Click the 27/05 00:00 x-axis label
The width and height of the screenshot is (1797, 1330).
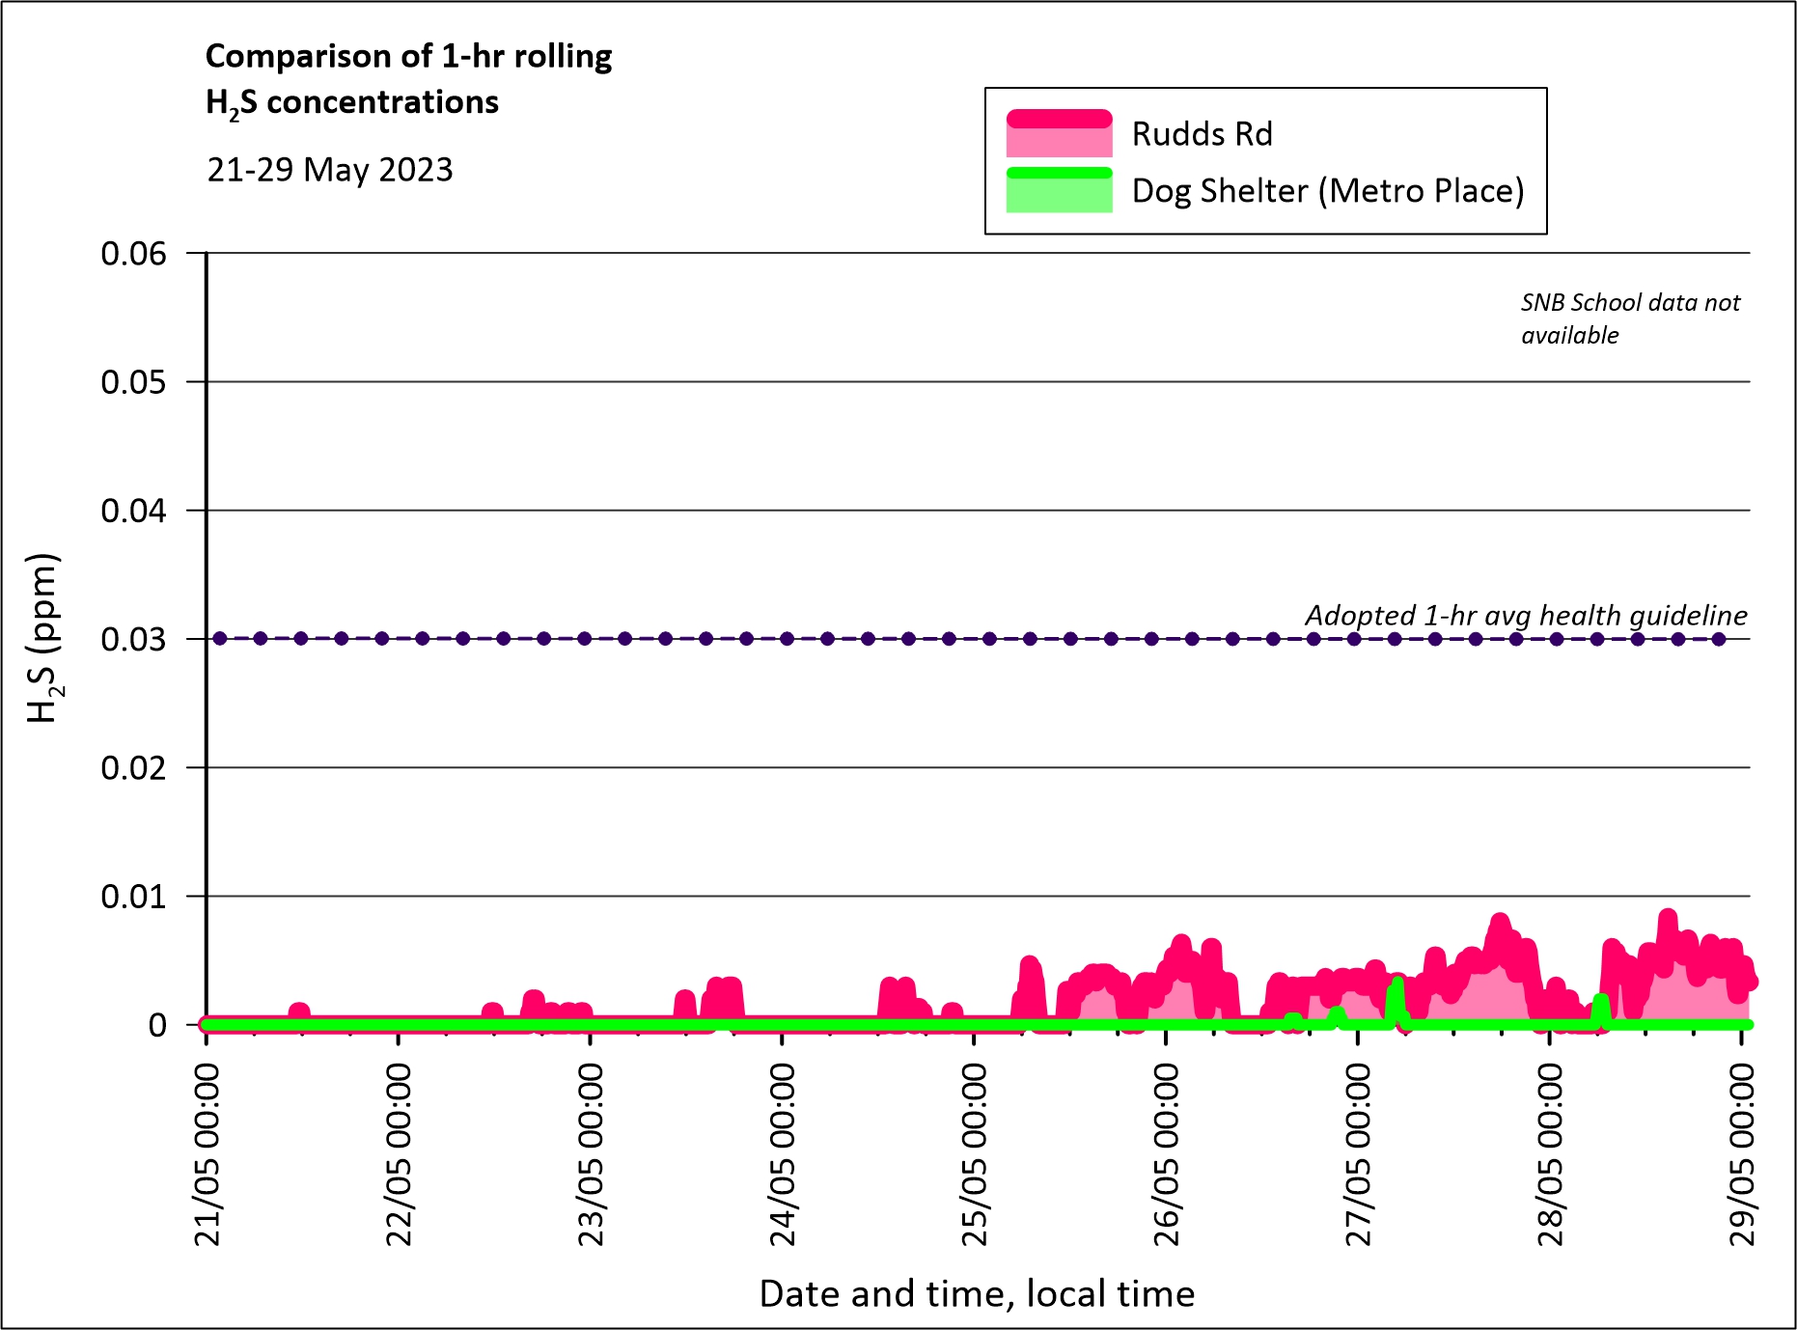tap(1358, 1154)
